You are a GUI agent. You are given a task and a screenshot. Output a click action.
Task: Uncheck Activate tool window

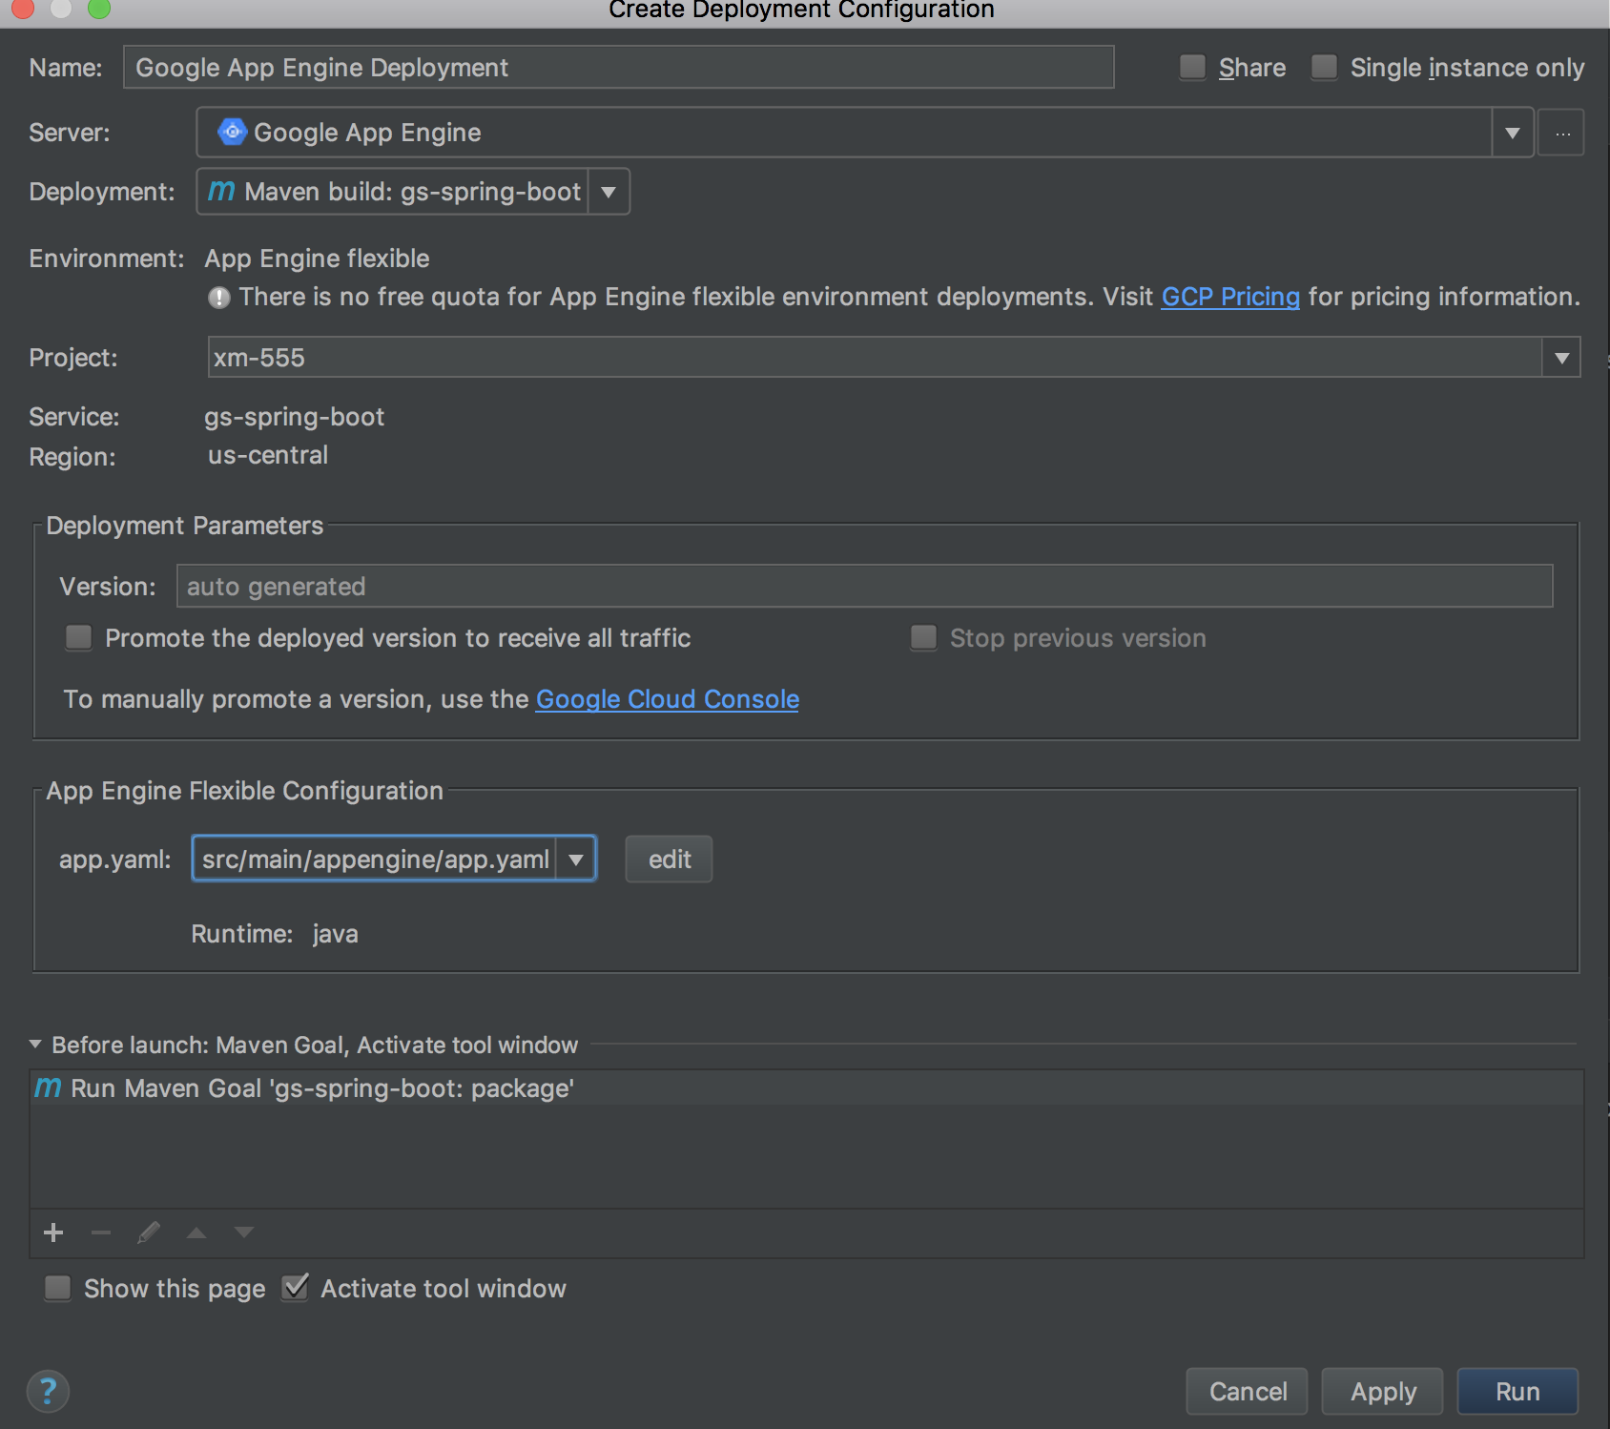pyautogui.click(x=295, y=1288)
